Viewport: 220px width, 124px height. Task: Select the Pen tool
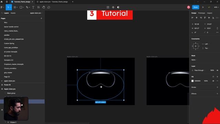click(27, 7)
